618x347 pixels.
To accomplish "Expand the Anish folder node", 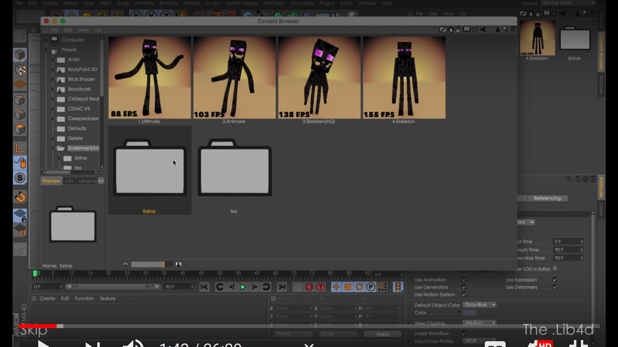I will click(x=53, y=59).
